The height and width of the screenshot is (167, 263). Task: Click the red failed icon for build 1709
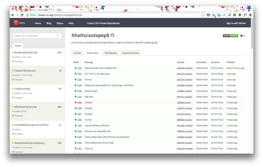[x=75, y=102]
